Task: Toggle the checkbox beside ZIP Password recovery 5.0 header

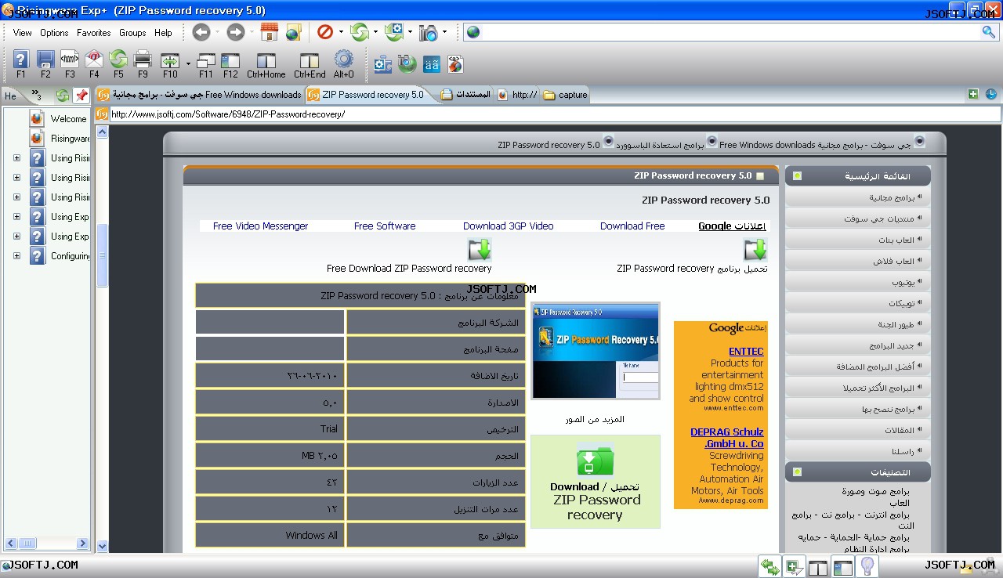Action: (x=760, y=176)
